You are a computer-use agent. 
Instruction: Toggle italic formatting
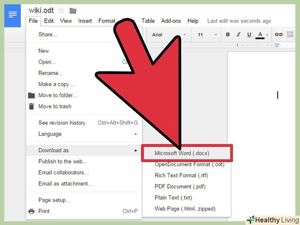click(x=238, y=35)
